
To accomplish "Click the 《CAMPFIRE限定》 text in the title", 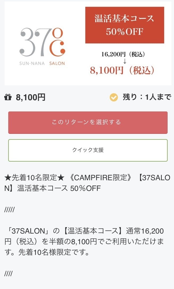I will tap(101, 178).
